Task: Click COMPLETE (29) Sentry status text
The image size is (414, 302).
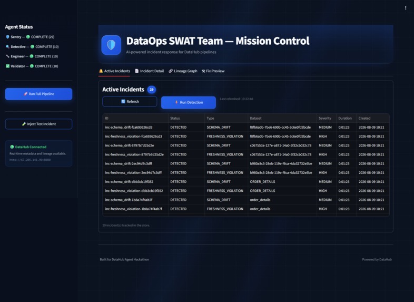Action: tap(43, 37)
